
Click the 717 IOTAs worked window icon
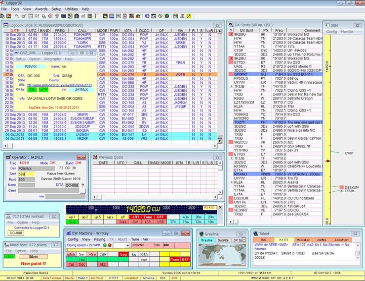click(x=9, y=216)
